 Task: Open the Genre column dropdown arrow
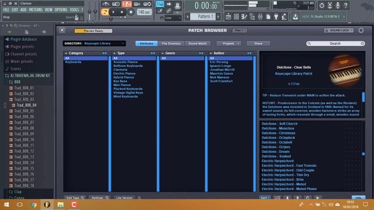point(162,53)
